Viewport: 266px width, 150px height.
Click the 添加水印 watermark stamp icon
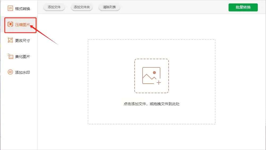[10, 72]
